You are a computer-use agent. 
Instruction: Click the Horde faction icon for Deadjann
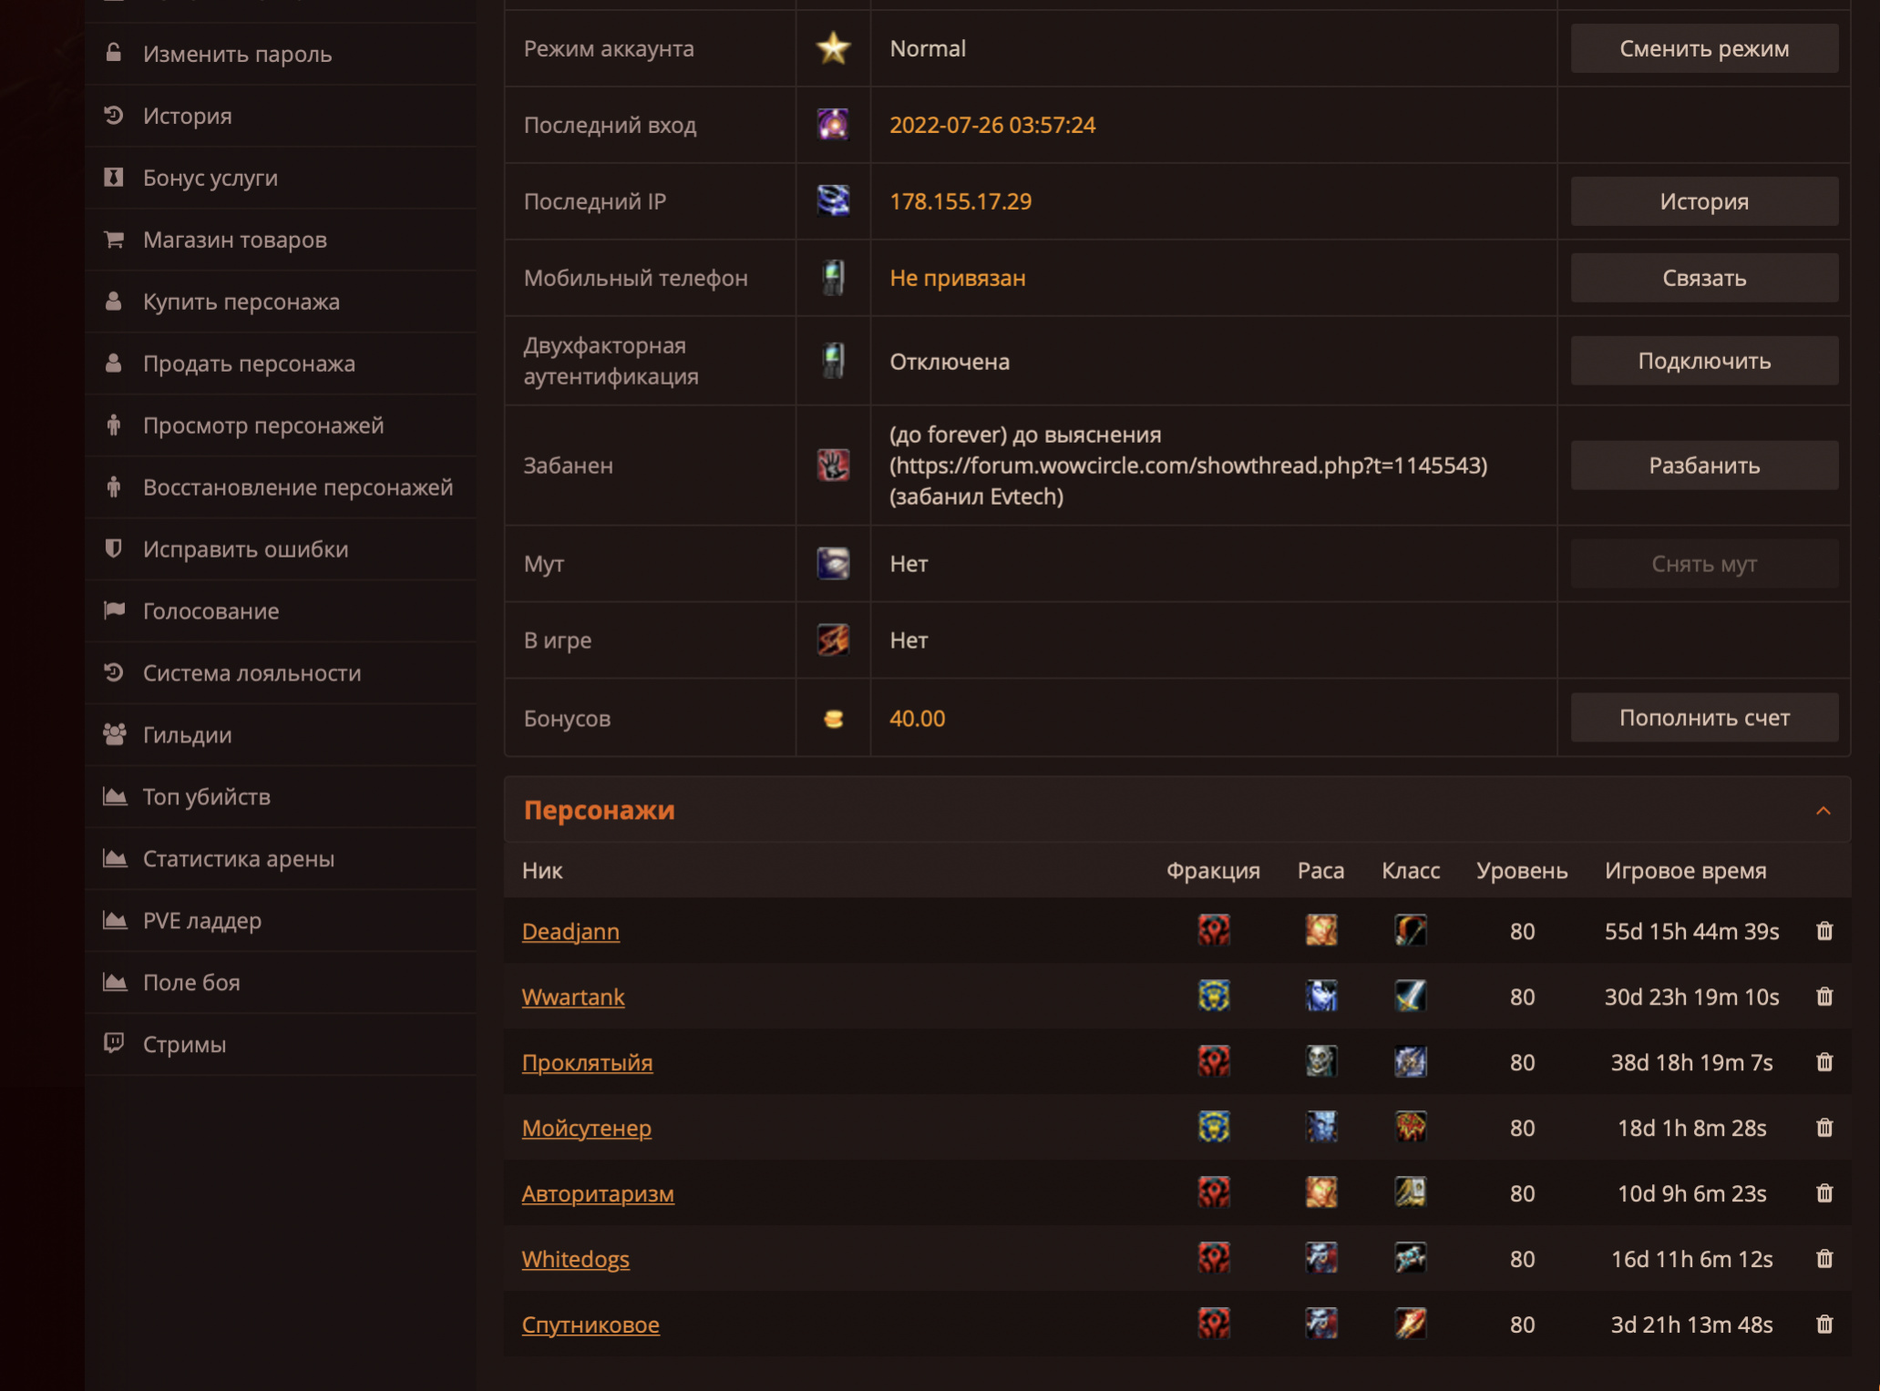click(1213, 931)
